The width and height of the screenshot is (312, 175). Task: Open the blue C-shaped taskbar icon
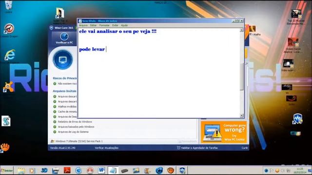159,171
